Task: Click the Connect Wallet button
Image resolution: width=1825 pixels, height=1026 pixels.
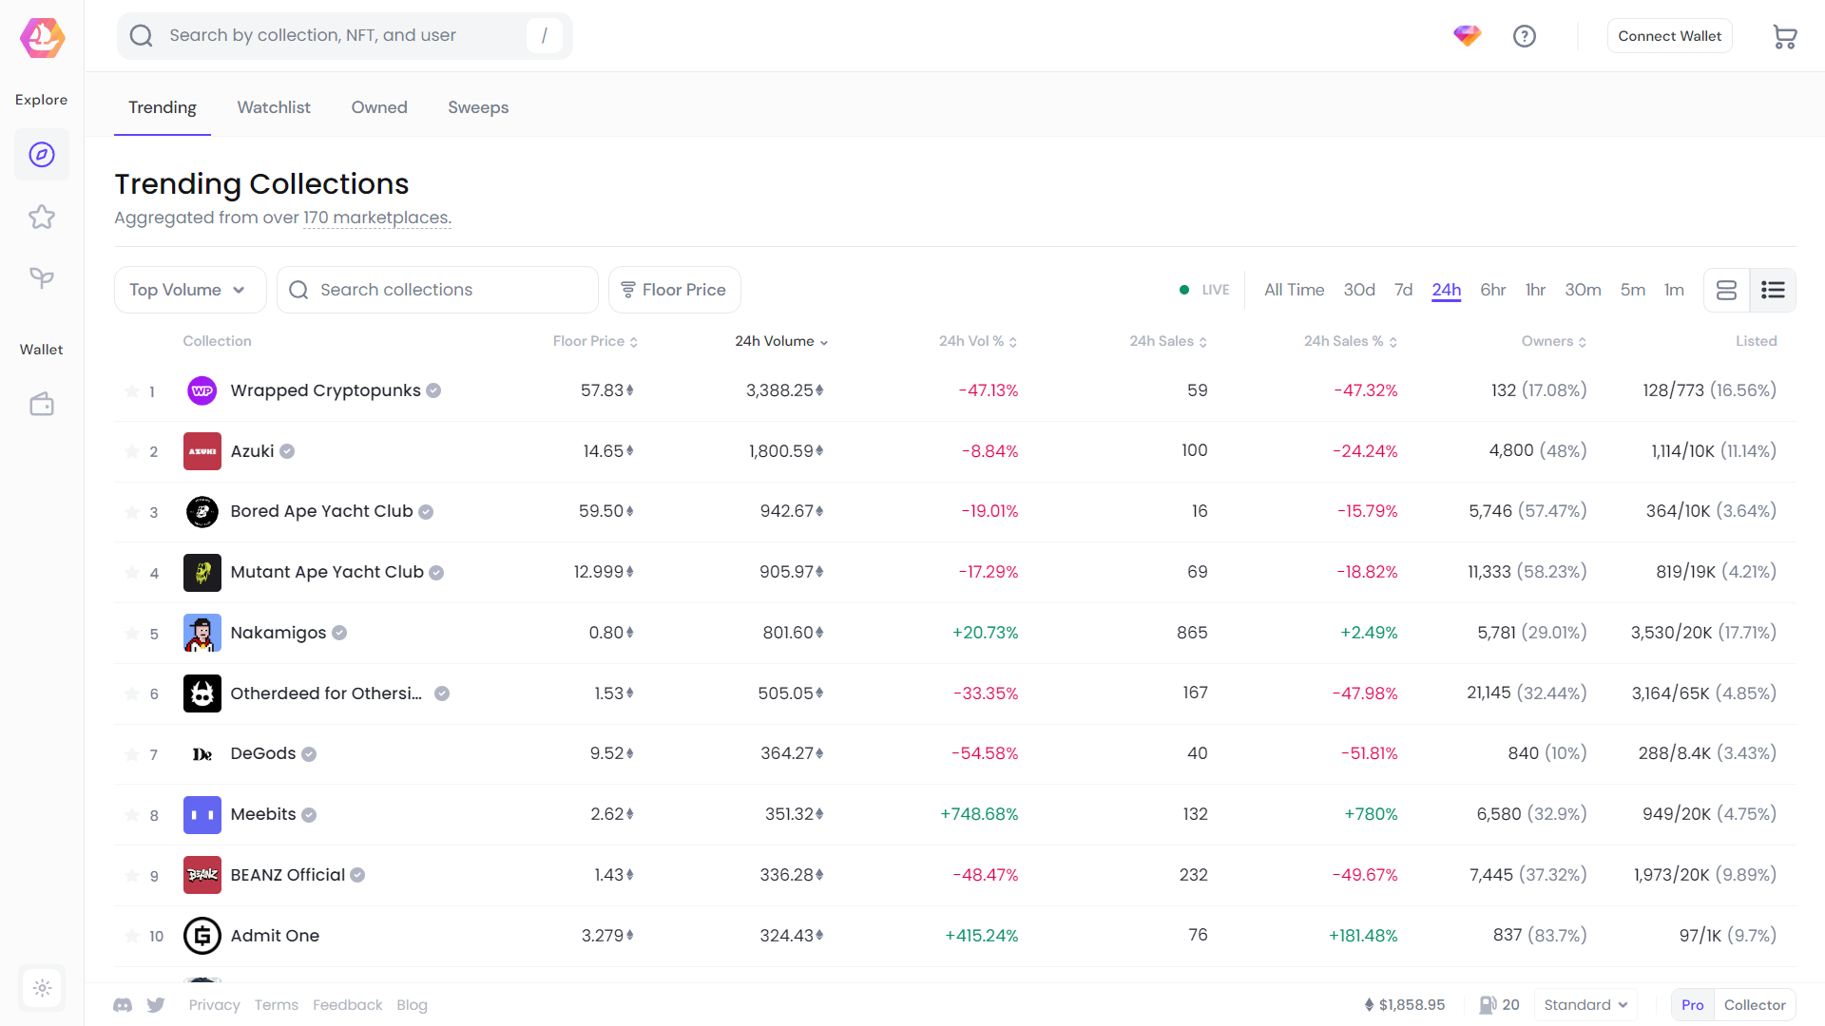Action: (1669, 36)
